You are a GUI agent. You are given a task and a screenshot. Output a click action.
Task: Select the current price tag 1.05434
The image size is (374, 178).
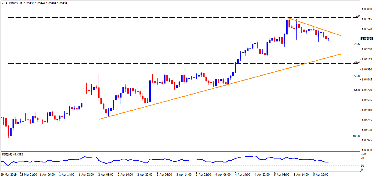click(366, 39)
